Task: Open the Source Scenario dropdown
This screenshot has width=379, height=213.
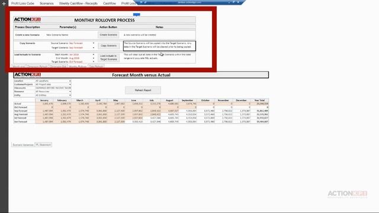Action: [x=94, y=43]
